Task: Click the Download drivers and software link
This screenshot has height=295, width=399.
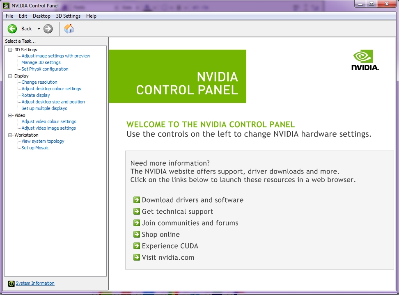Action: (x=193, y=200)
